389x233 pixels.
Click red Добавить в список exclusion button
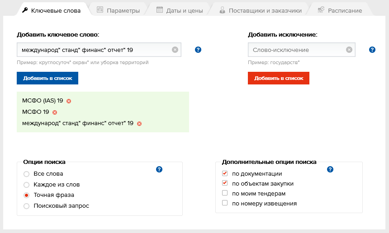[279, 78]
